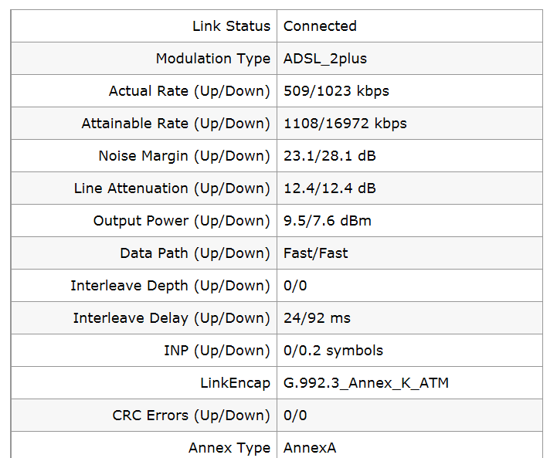Select the ADSL_2plus modulation value
Viewport: 557px width, 458px height.
(324, 59)
